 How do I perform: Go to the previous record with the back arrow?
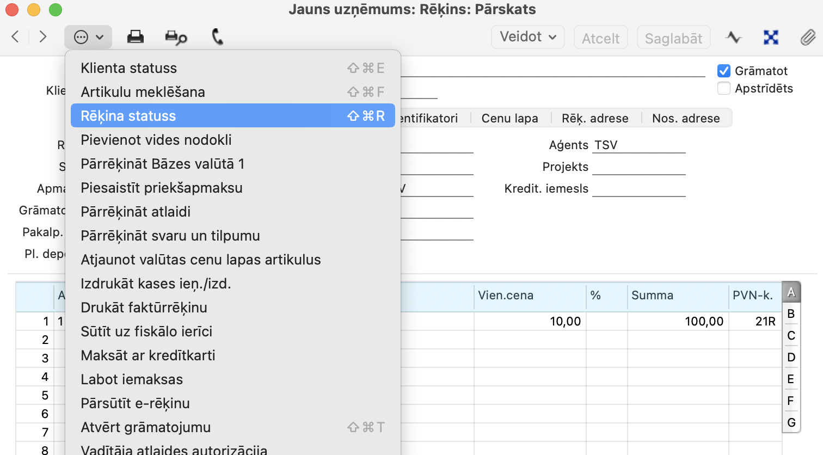[x=15, y=37]
